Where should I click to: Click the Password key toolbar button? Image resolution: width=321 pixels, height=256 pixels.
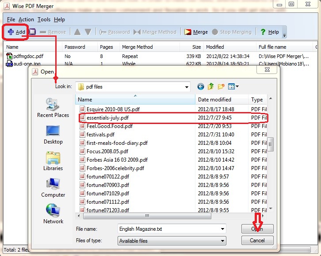tap(115, 32)
